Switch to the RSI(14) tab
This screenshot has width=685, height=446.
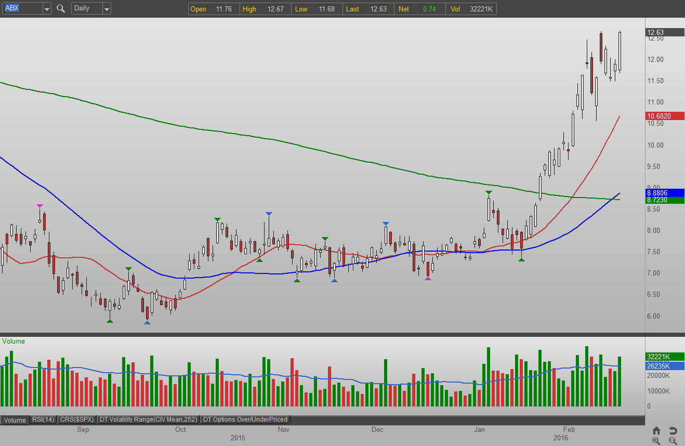tap(43, 419)
